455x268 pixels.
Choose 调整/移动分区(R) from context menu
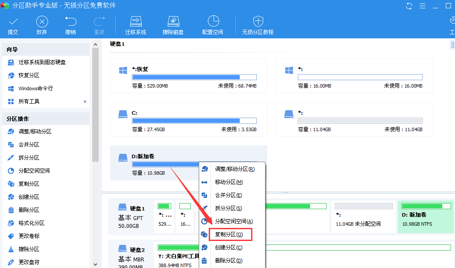pos(232,169)
